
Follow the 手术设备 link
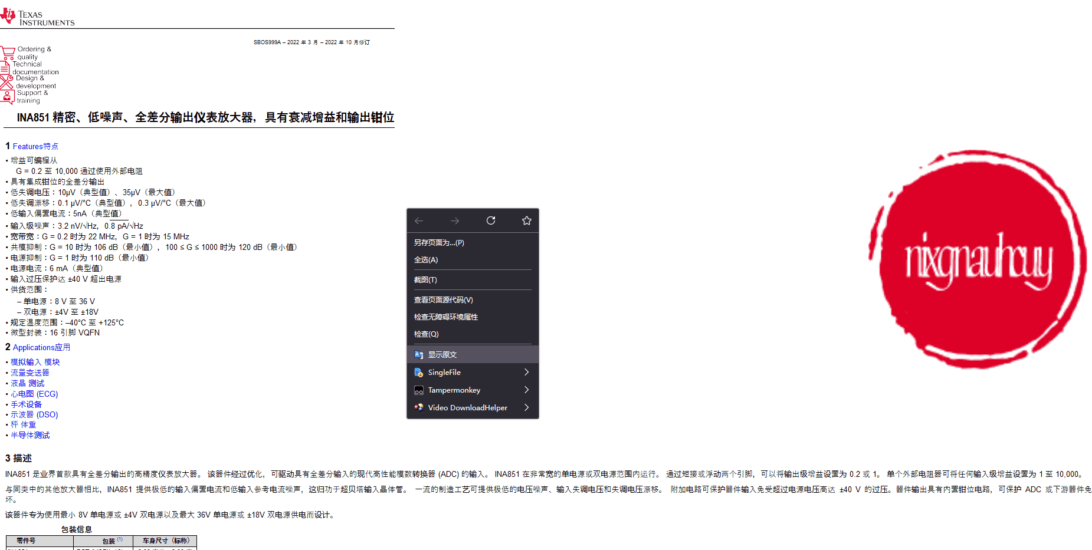[x=27, y=404]
